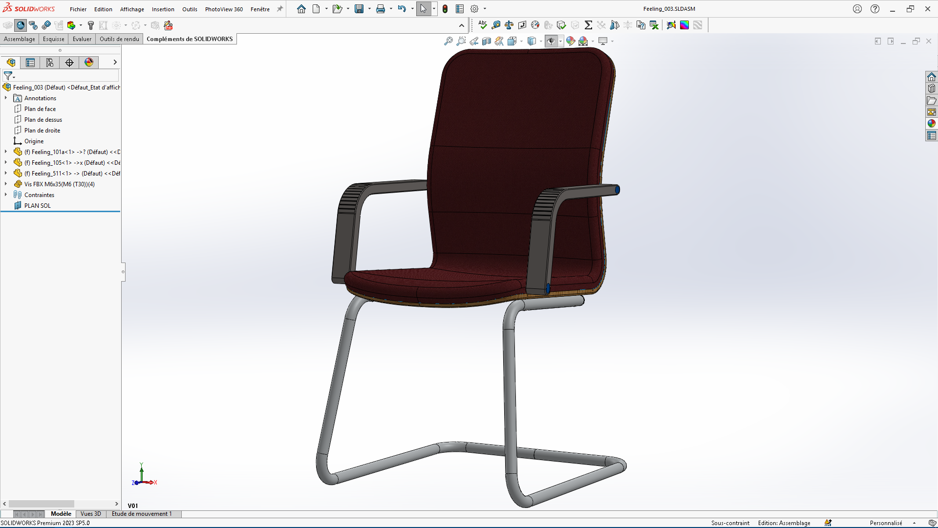Switch to the Assemblage tab
The width and height of the screenshot is (938, 528).
point(20,39)
